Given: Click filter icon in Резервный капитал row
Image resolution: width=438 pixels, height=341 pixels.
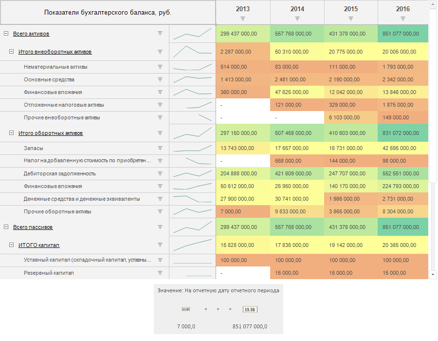Looking at the screenshot, I should 160,273.
